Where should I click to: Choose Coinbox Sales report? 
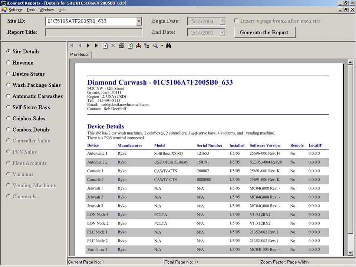(x=9, y=118)
